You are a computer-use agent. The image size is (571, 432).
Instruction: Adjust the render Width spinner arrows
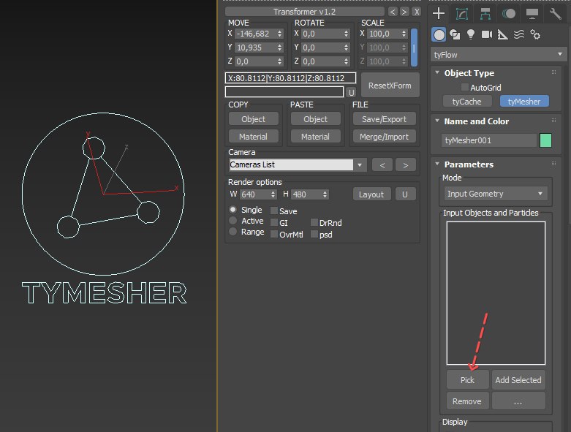click(273, 194)
